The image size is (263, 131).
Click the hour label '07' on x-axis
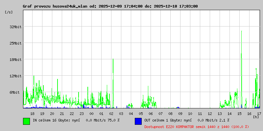(x=160, y=114)
